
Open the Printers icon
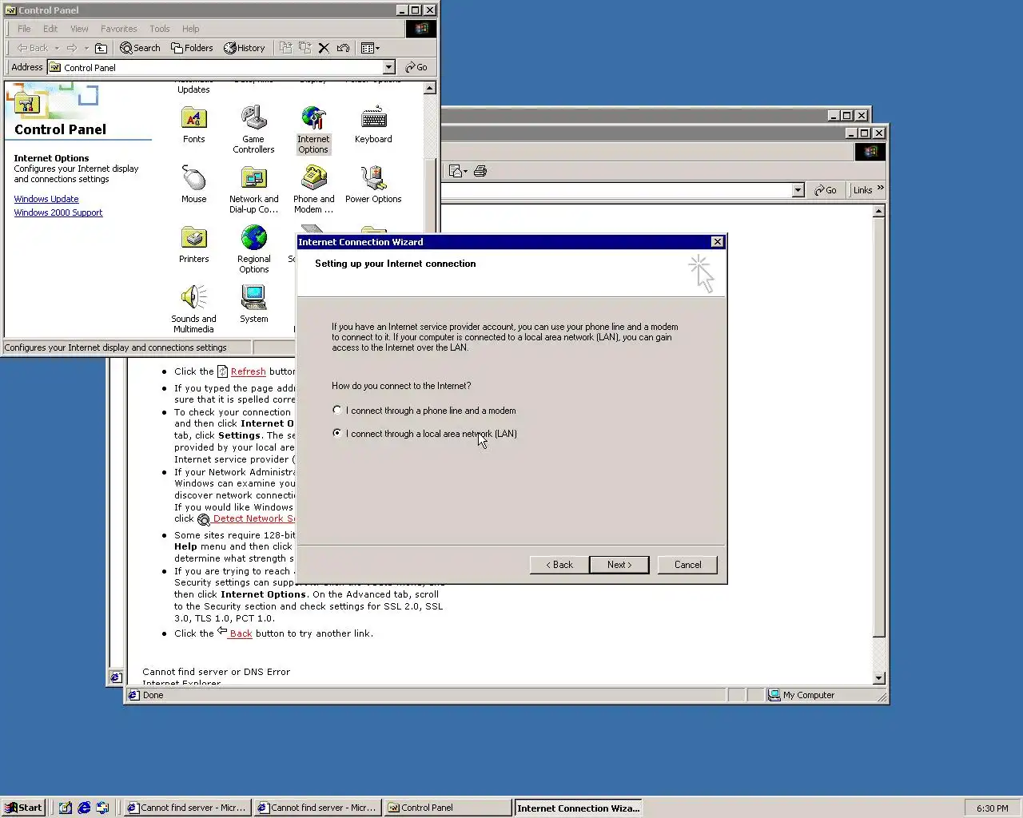pos(193,244)
